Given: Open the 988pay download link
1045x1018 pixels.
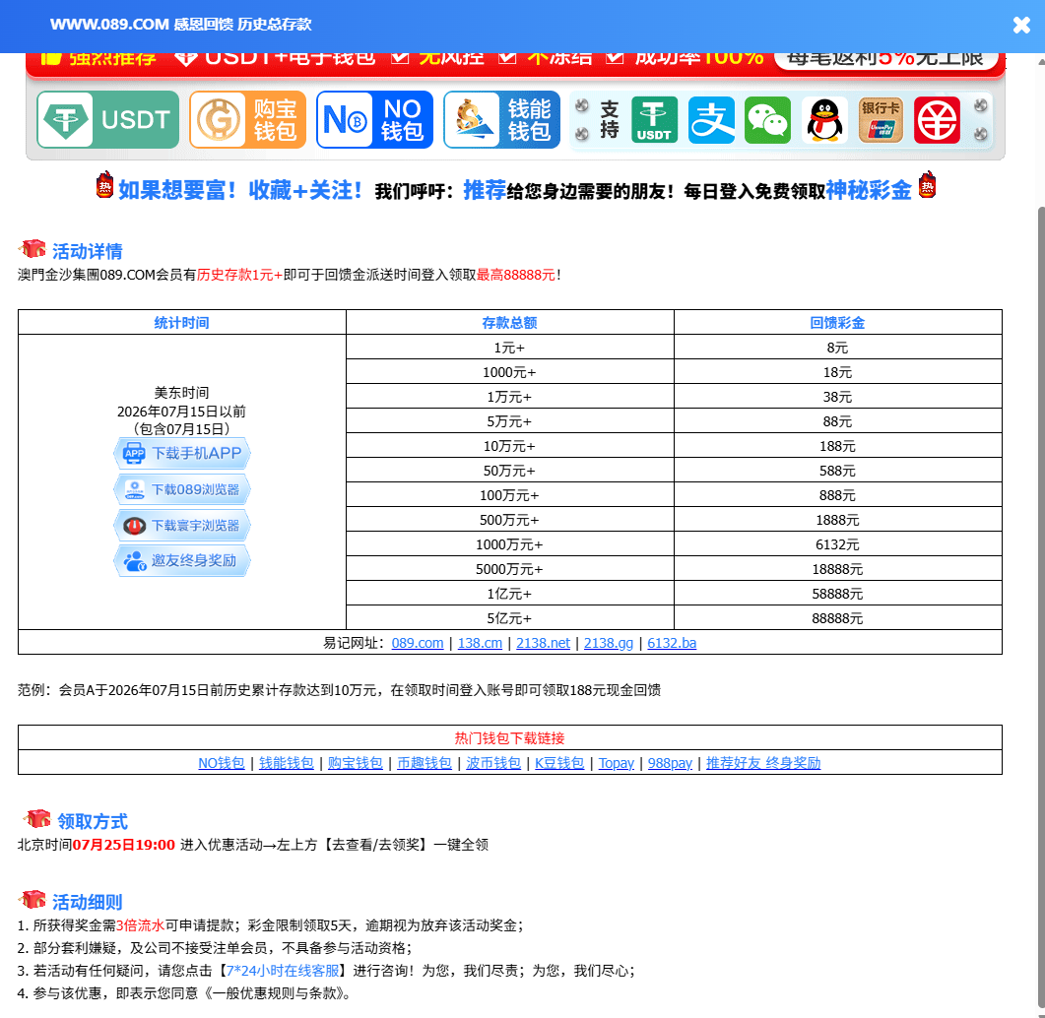Looking at the screenshot, I should click(670, 763).
